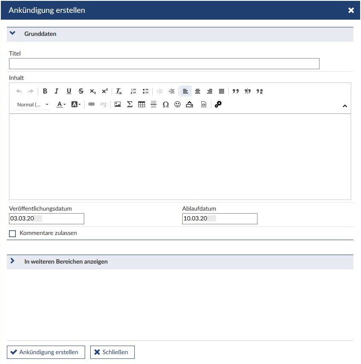Collapse the editor toolbar with the caret
Viewport: 361px width, 364px height.
tap(345, 106)
